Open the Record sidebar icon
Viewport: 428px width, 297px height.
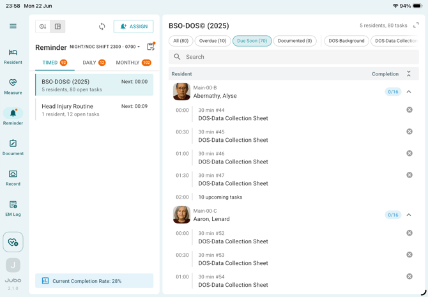(x=13, y=178)
